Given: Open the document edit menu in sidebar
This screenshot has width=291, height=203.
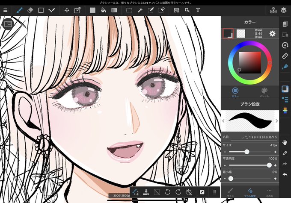Looking at the screenshot, I should [285, 24].
